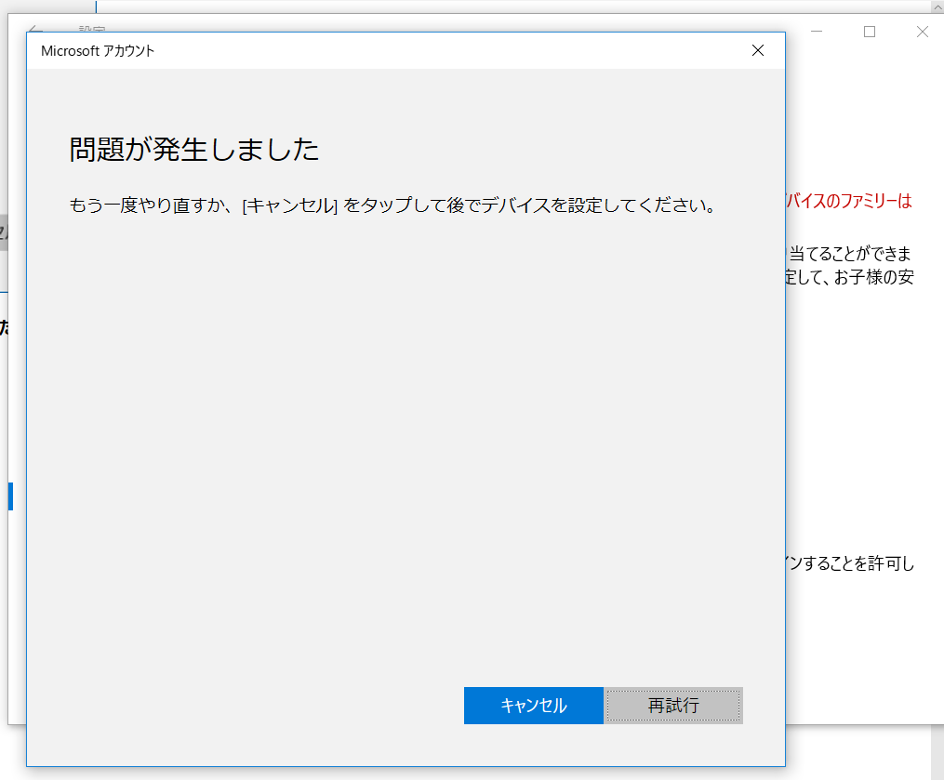
Task: Close the Microsoft アカウント dialog
Action: (758, 50)
